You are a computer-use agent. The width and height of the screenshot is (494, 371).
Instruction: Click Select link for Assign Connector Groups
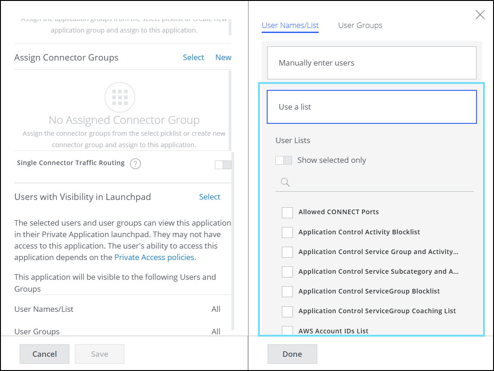[x=193, y=57]
